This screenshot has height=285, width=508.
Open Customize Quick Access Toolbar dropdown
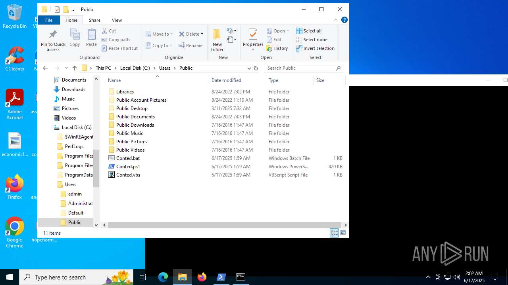click(x=73, y=9)
